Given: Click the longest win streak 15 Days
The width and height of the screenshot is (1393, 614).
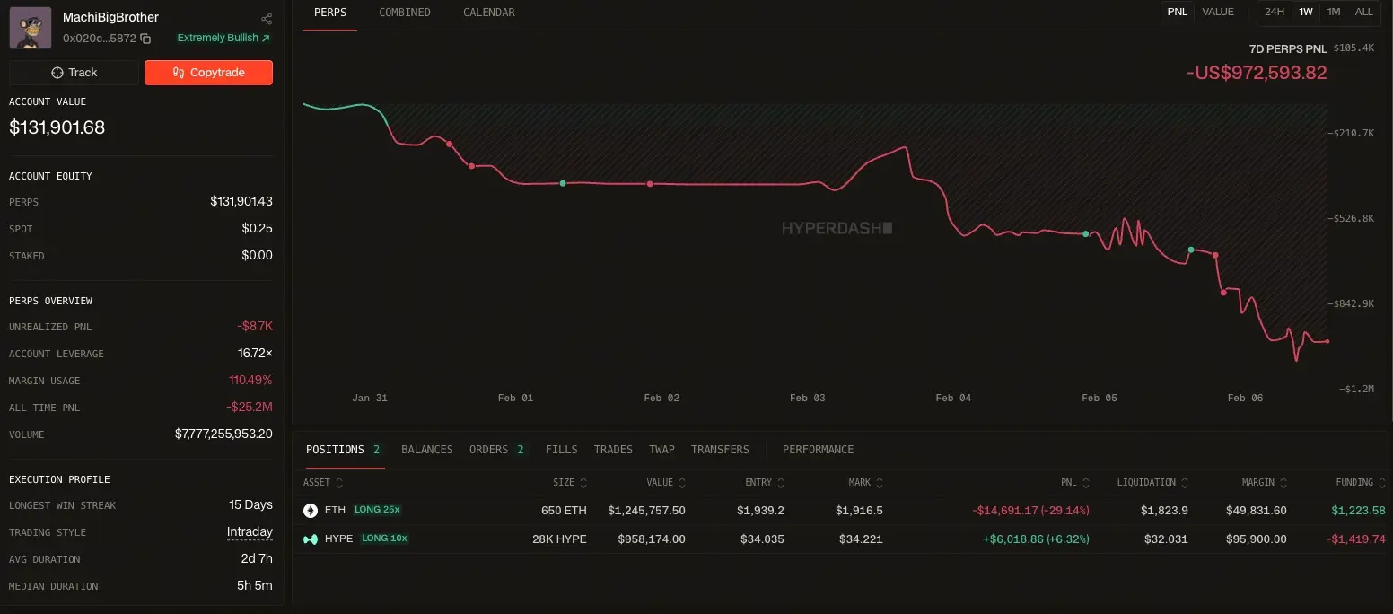Looking at the screenshot, I should tap(250, 505).
